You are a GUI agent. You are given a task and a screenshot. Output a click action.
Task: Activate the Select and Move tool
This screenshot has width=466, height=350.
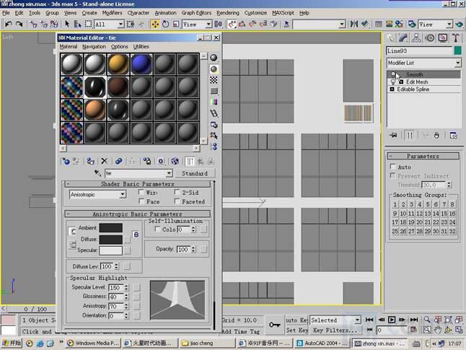point(155,24)
